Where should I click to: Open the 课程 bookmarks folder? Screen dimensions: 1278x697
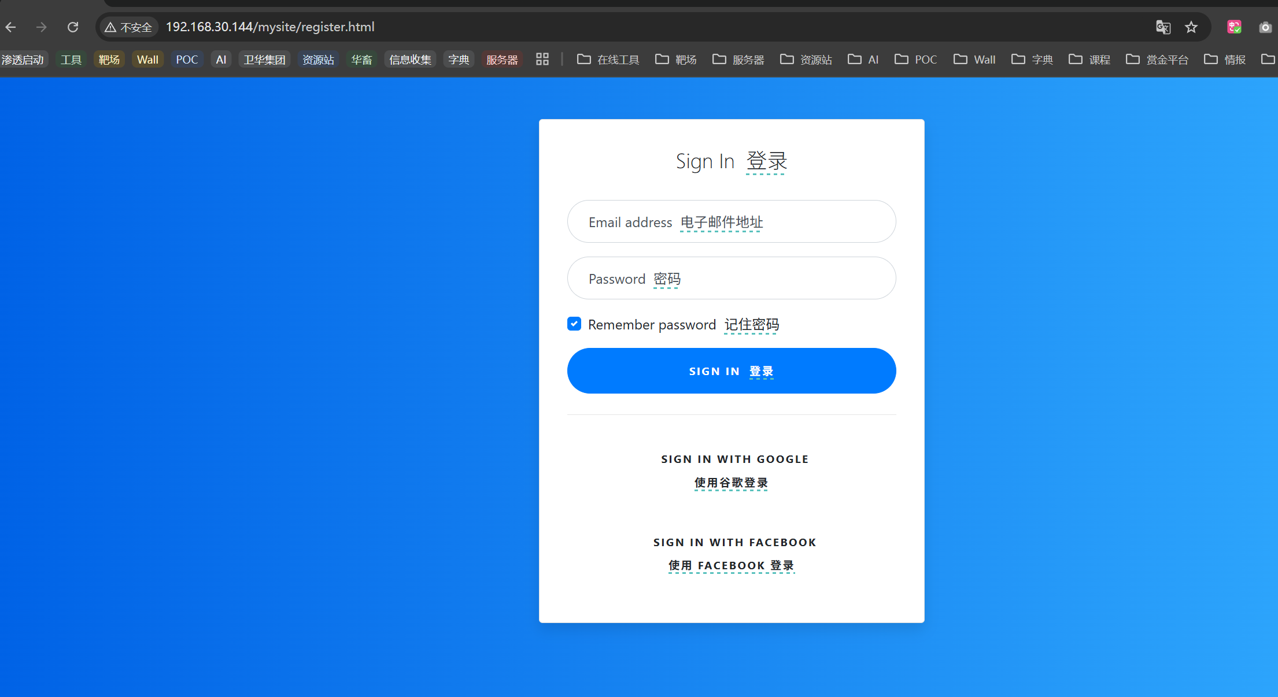(1089, 60)
